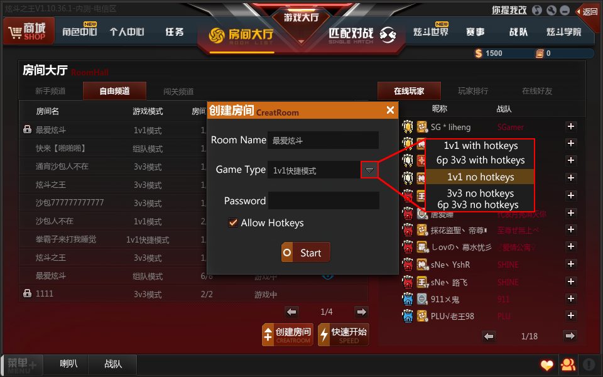Click the Password input field

click(x=323, y=200)
